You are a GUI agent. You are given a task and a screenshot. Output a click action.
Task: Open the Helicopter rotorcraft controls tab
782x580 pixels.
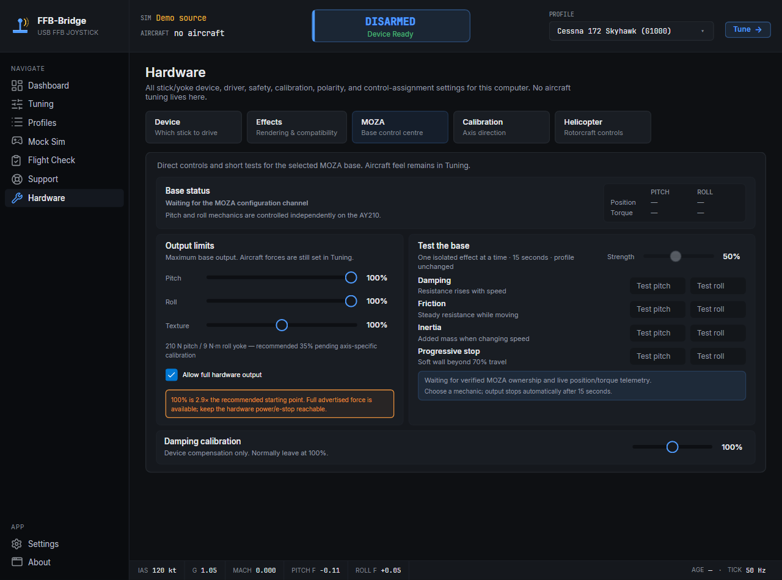coord(603,127)
